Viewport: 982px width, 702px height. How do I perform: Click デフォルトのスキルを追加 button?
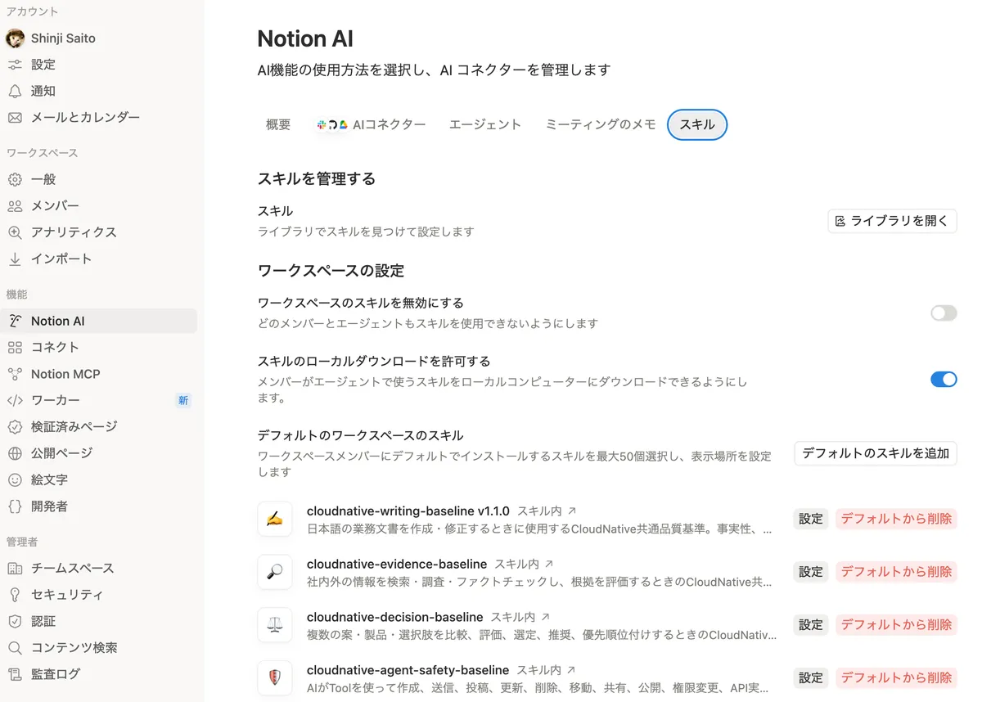coord(876,453)
